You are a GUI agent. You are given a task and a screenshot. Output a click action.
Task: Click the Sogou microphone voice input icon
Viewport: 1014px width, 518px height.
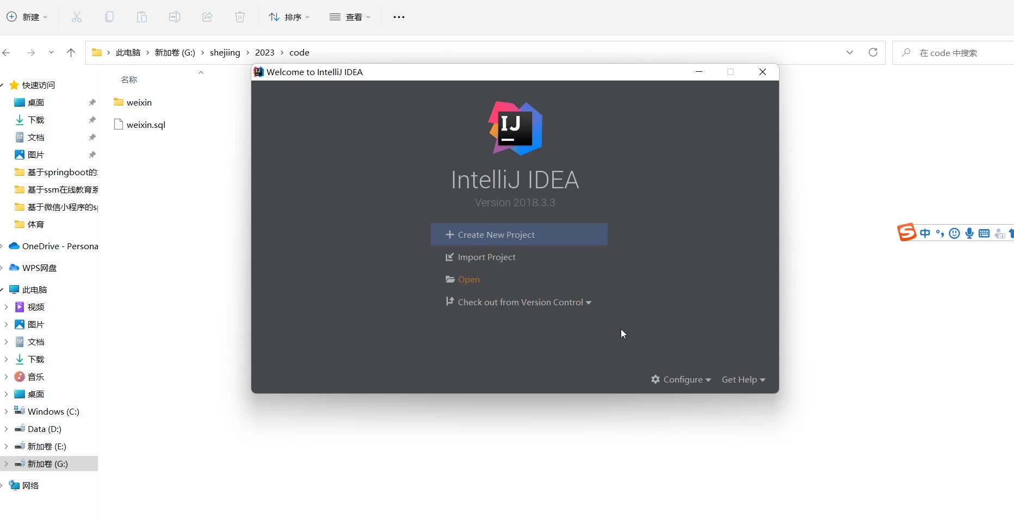[x=969, y=233]
